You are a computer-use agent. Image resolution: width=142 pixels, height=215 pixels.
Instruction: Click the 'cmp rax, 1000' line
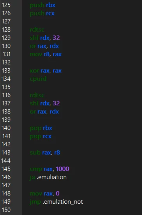50,169
